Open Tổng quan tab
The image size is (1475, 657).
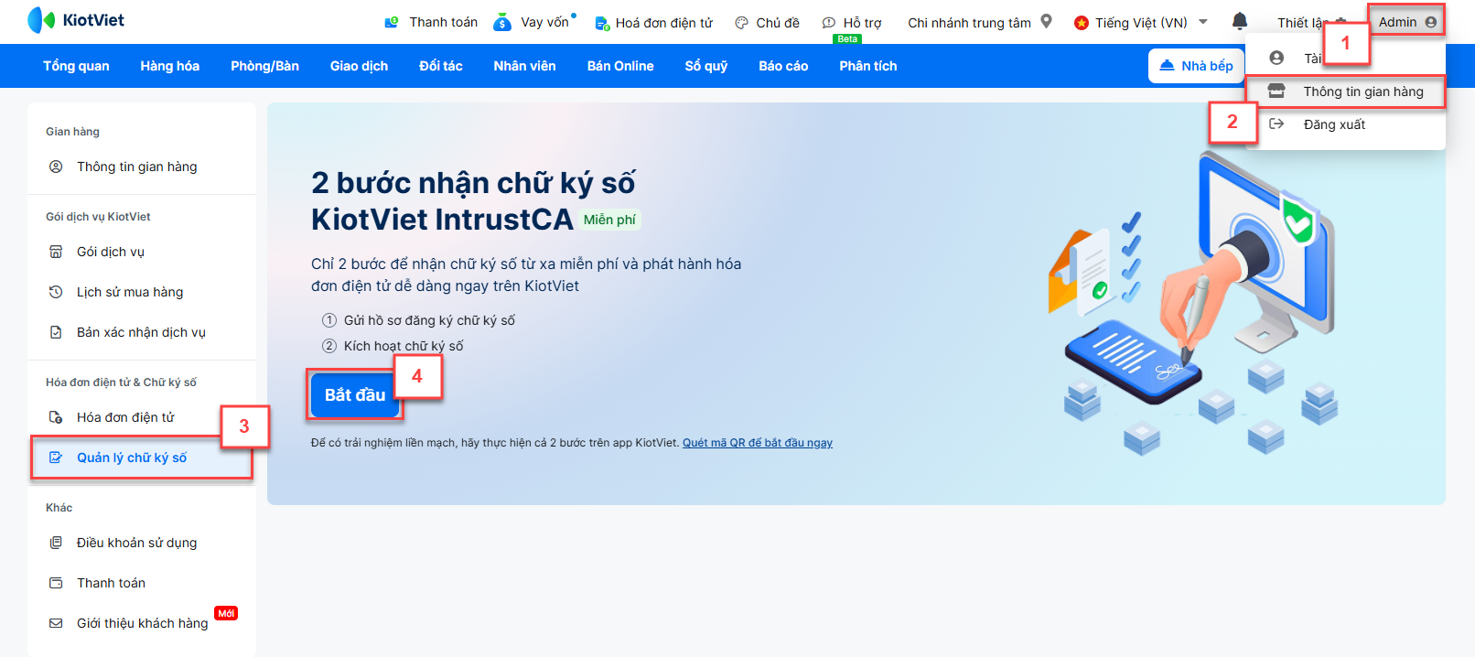click(x=76, y=66)
